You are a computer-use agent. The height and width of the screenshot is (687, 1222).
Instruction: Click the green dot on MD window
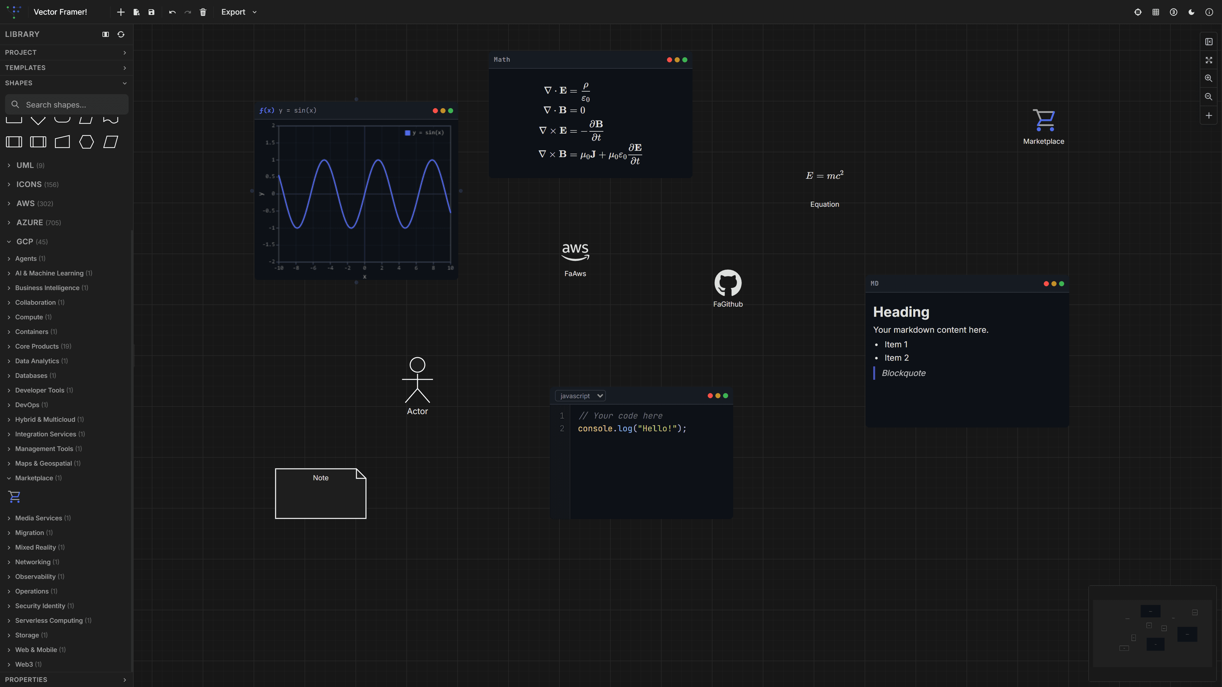pos(1062,283)
